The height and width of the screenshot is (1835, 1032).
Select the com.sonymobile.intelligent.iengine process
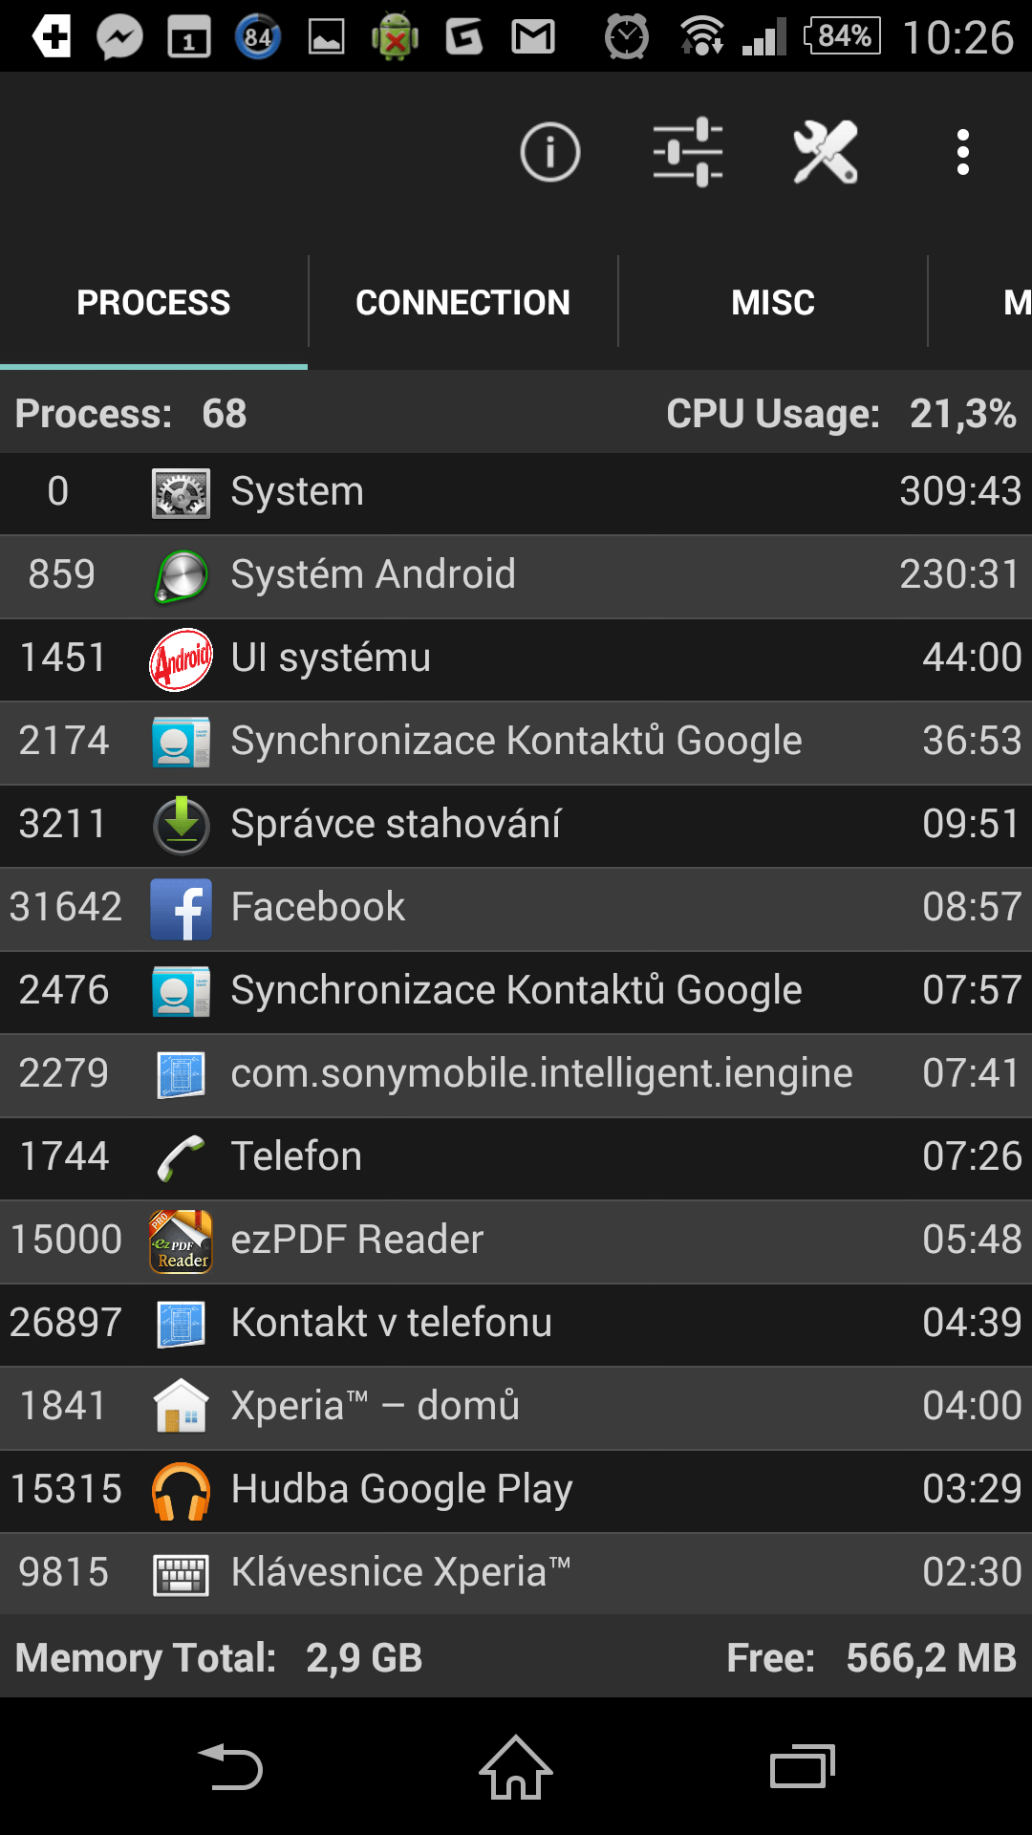click(516, 1075)
